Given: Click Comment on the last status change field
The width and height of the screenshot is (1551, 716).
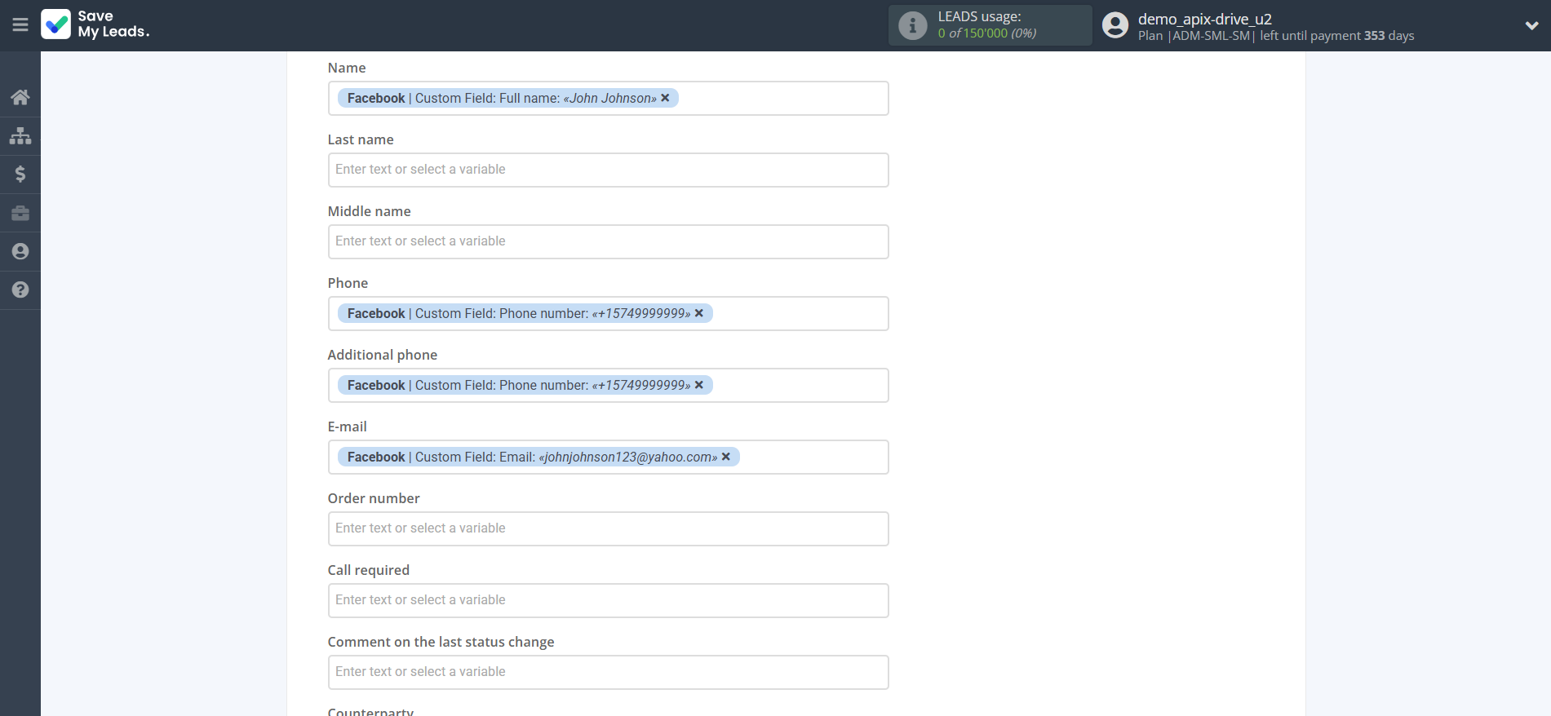Looking at the screenshot, I should tap(608, 672).
